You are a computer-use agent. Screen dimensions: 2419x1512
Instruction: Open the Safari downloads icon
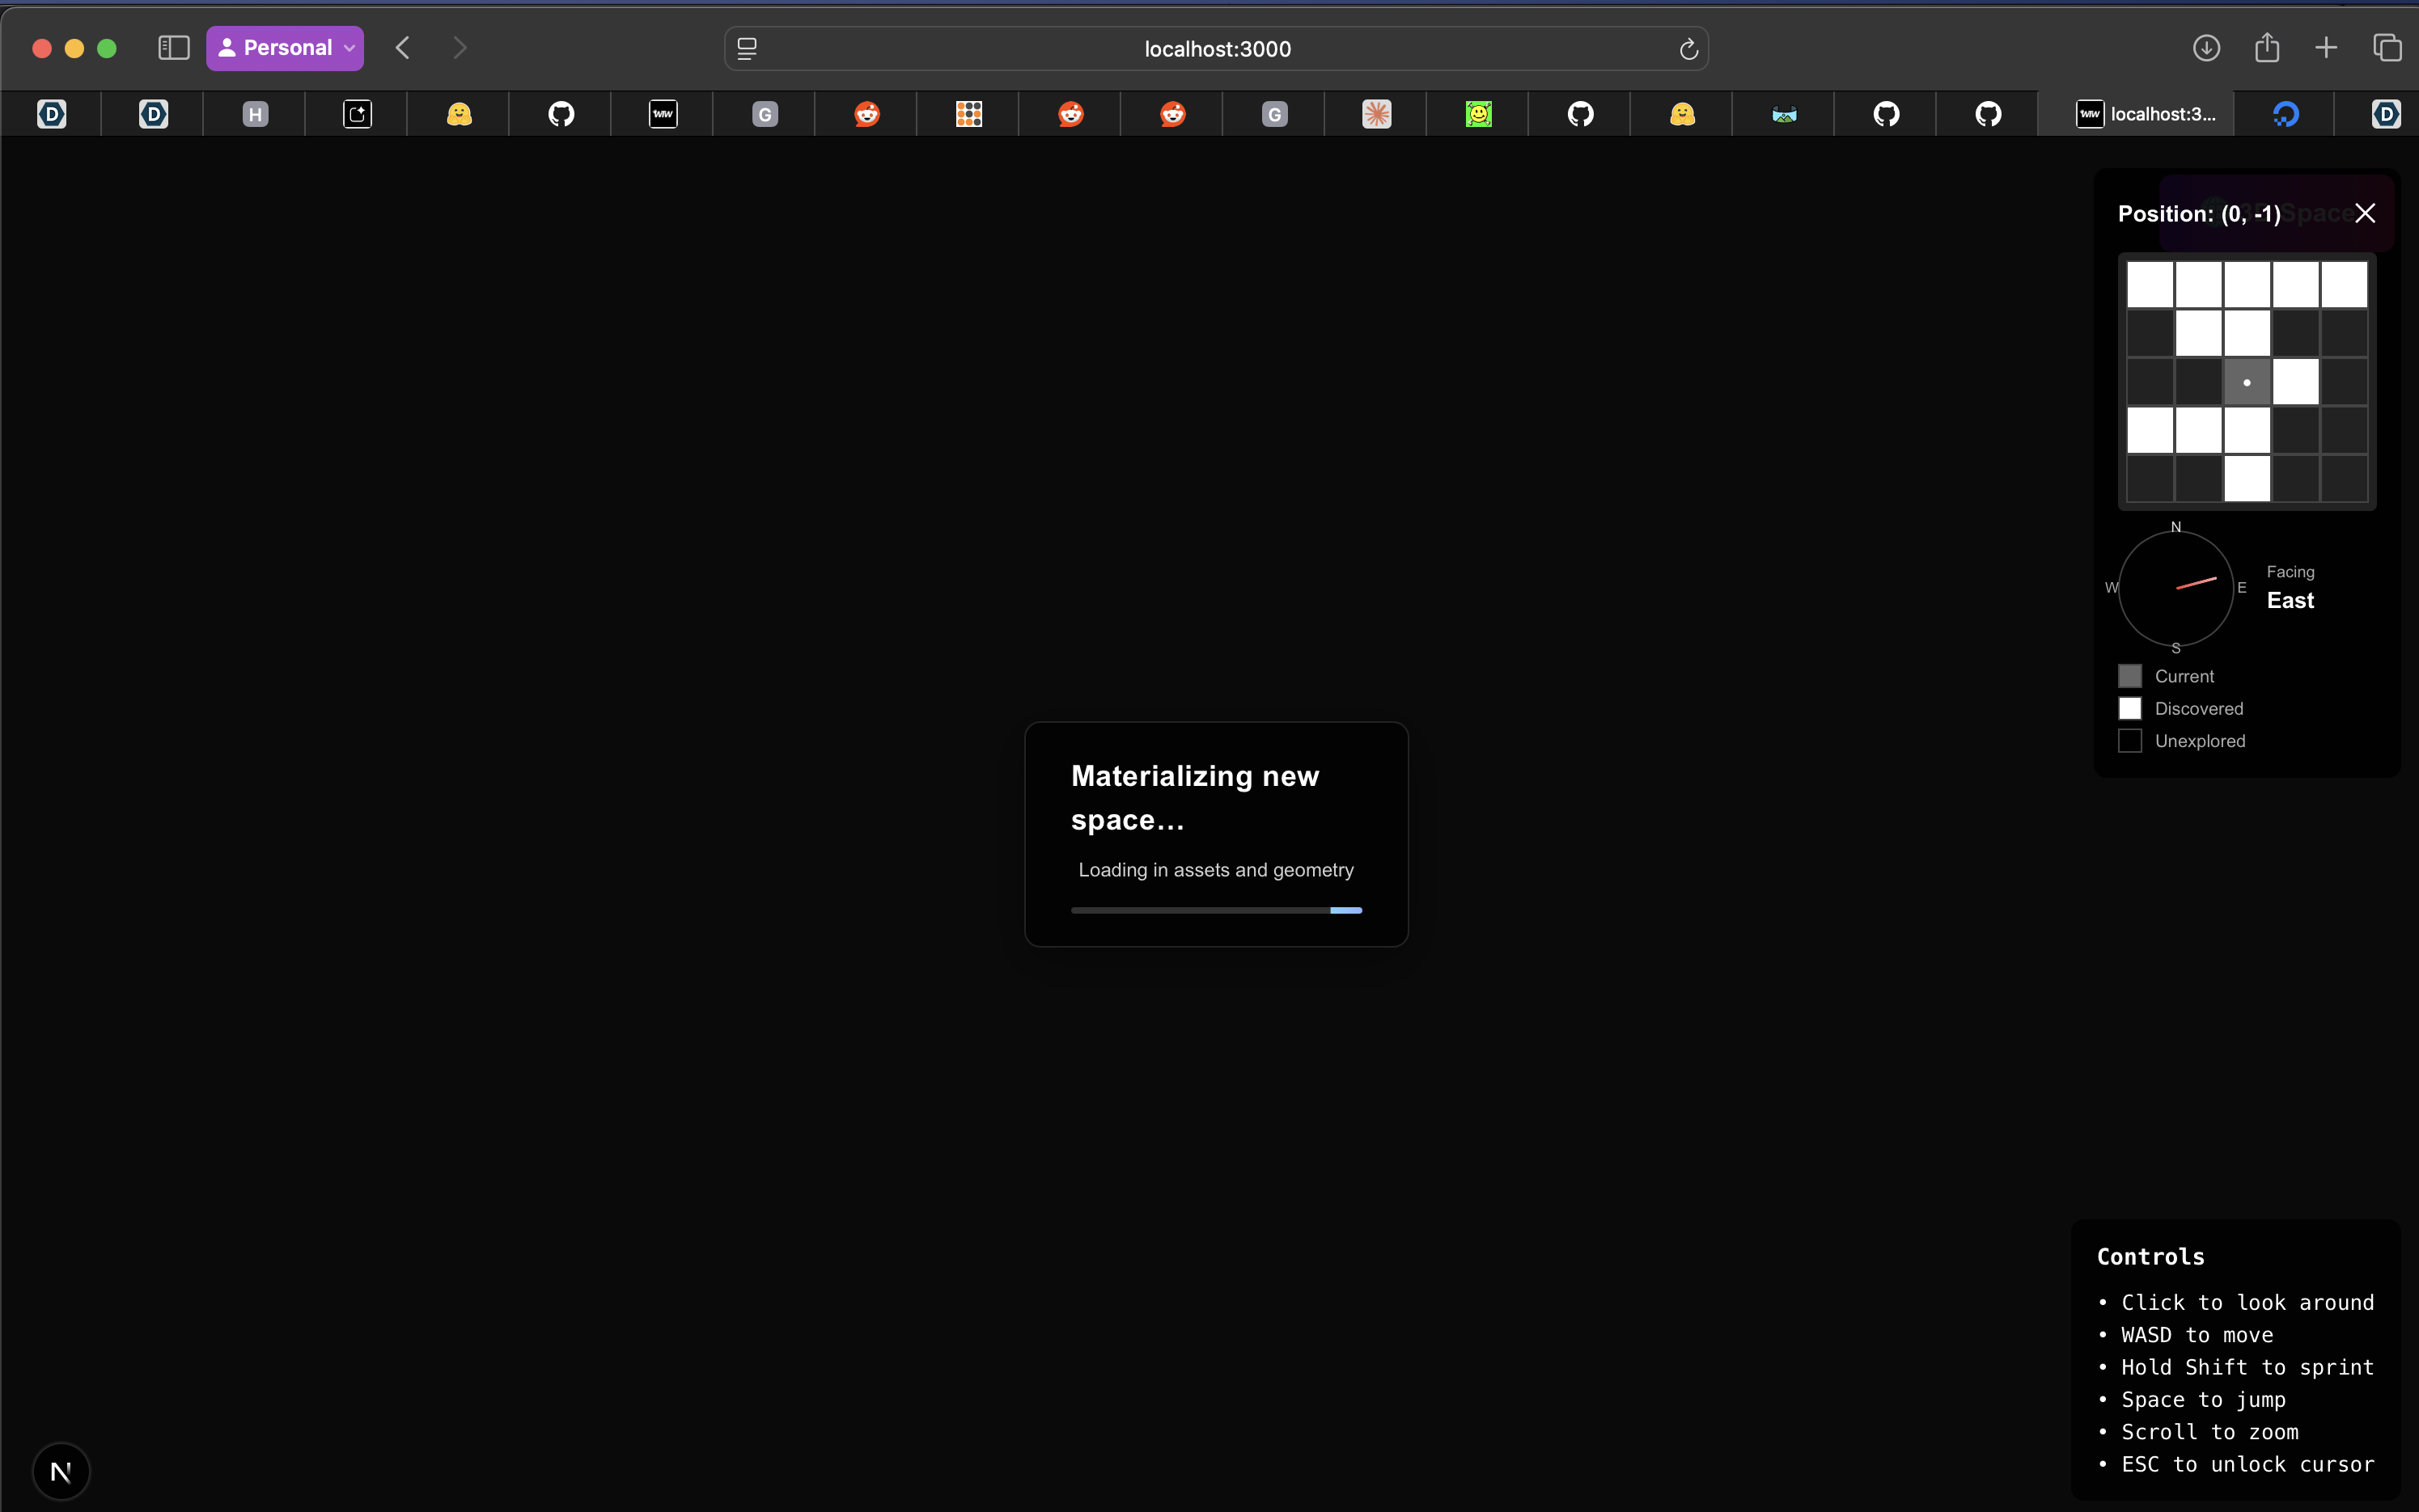point(2206,48)
